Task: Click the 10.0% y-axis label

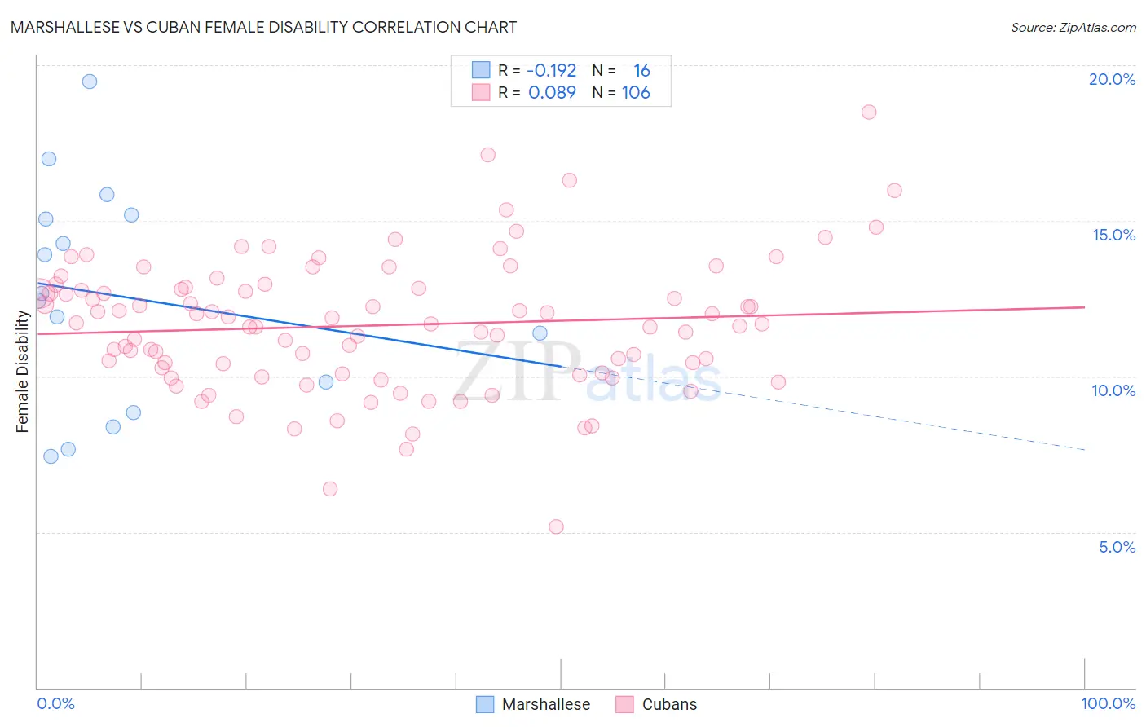Action: tap(1114, 390)
